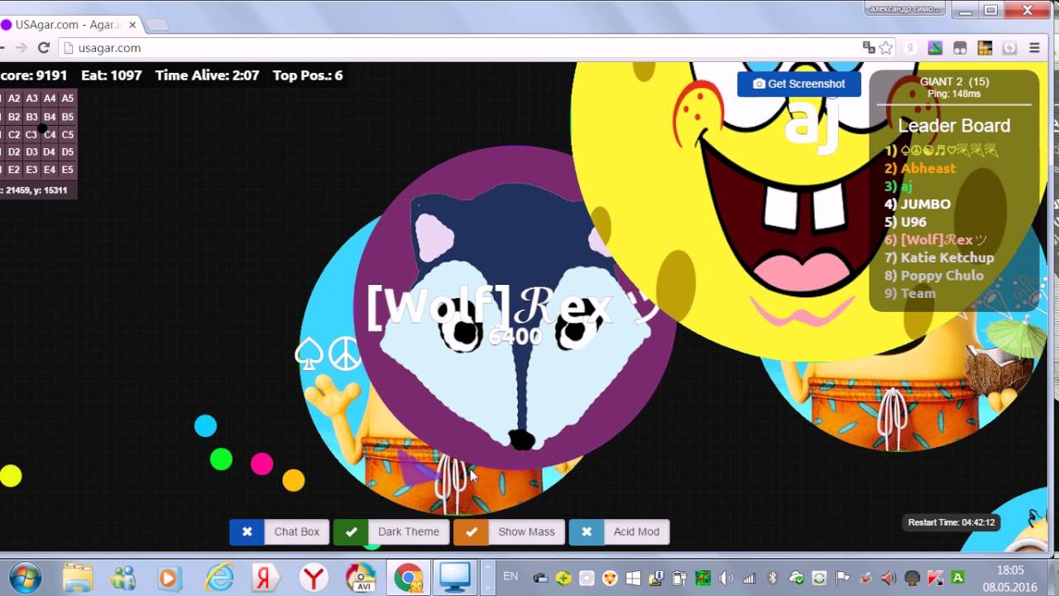The height and width of the screenshot is (596, 1059).
Task: Close the USAgar.com browser tab
Action: (132, 25)
